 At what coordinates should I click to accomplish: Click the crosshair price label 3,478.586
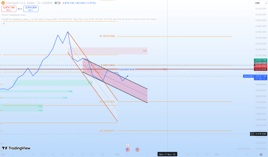click(x=261, y=134)
